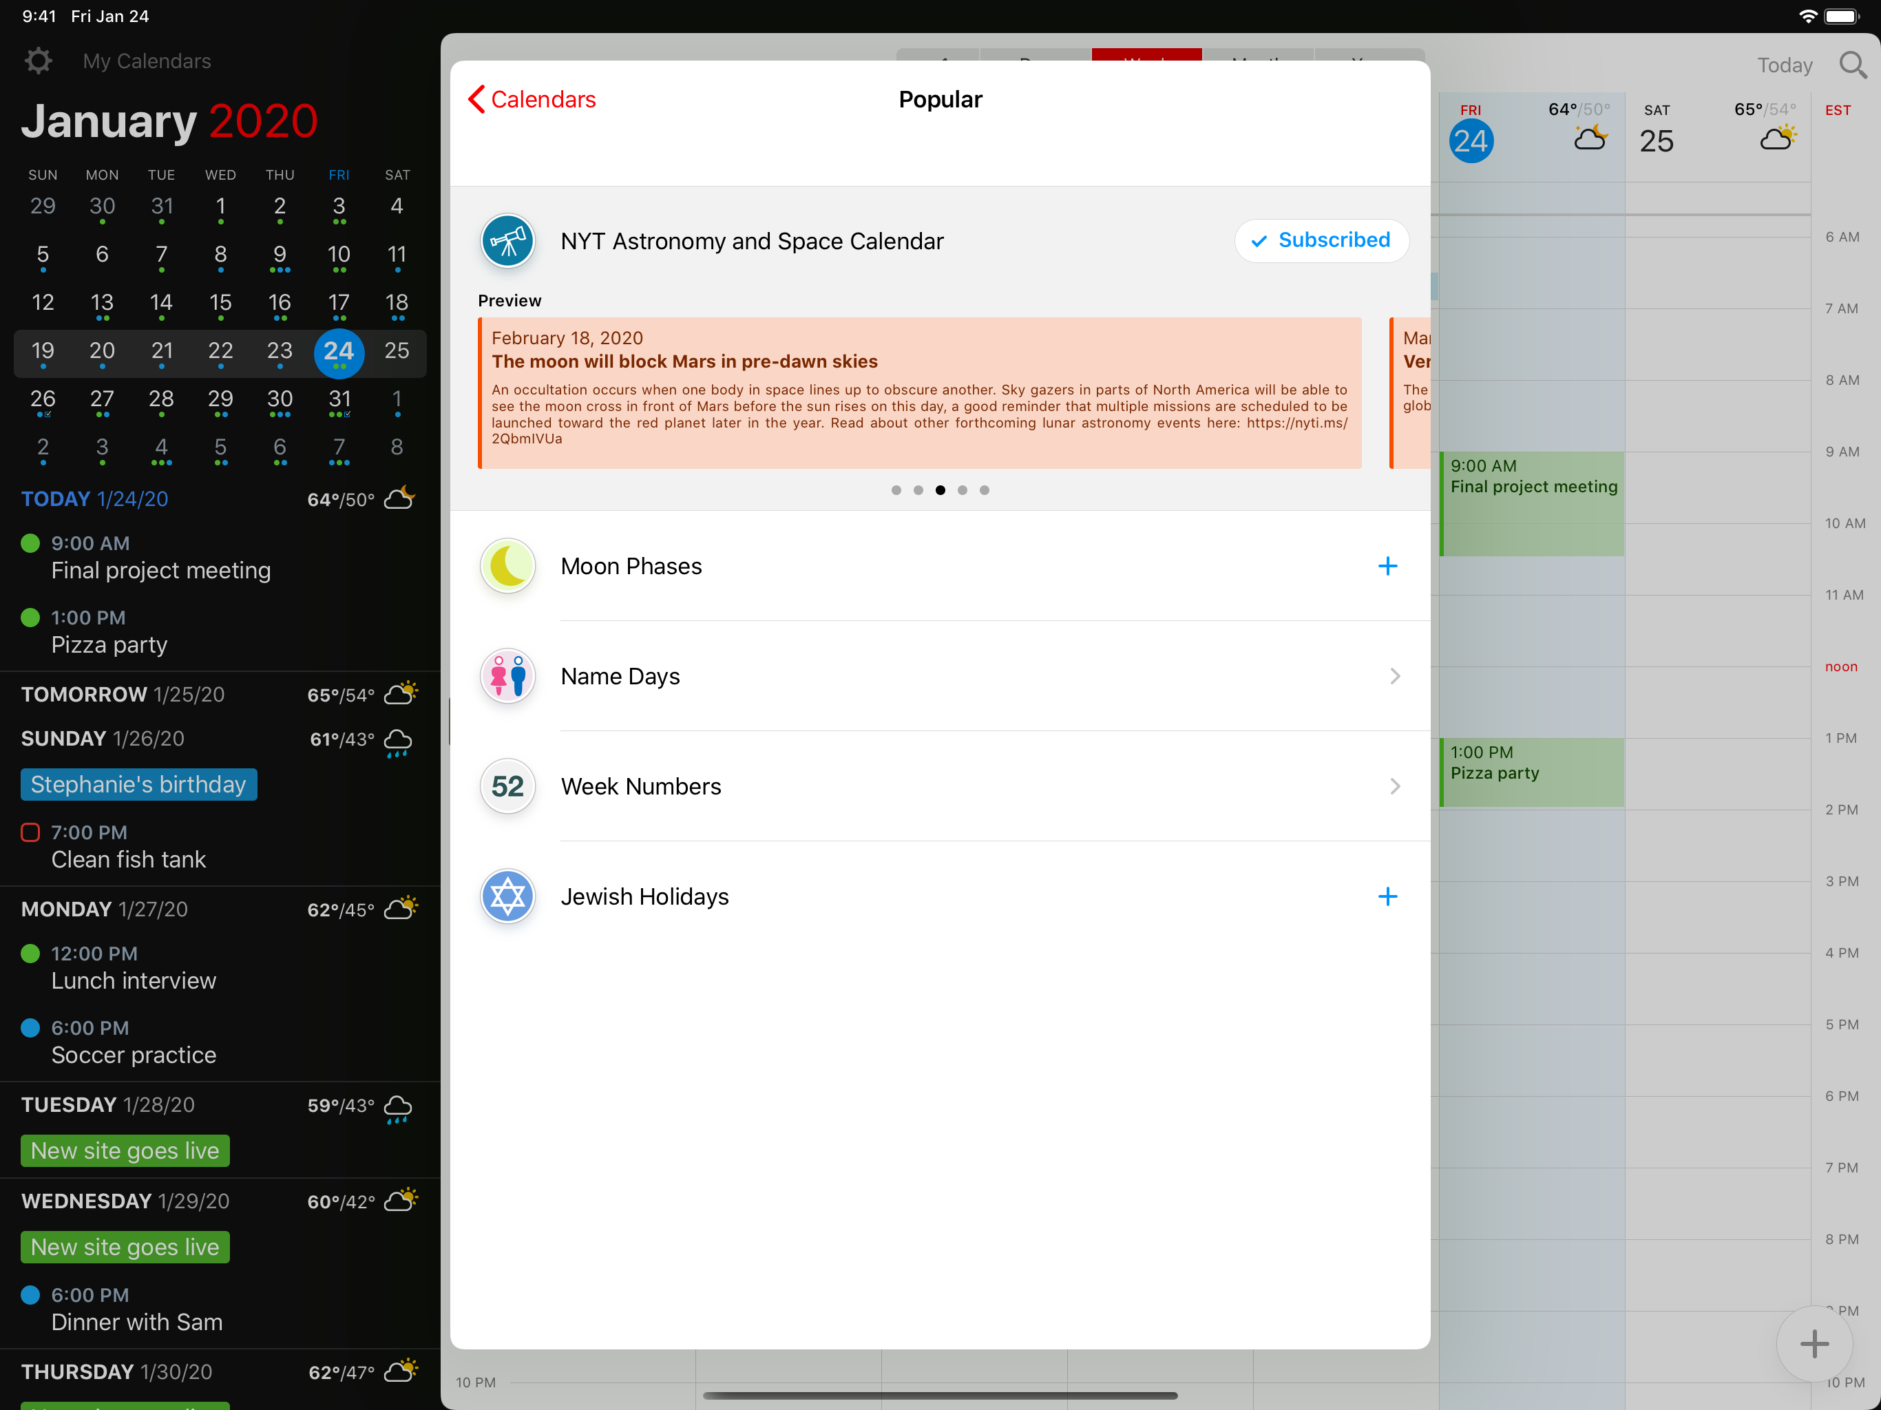Select the fourth preview page dot
Screen dimensions: 1881x1410
[962, 490]
